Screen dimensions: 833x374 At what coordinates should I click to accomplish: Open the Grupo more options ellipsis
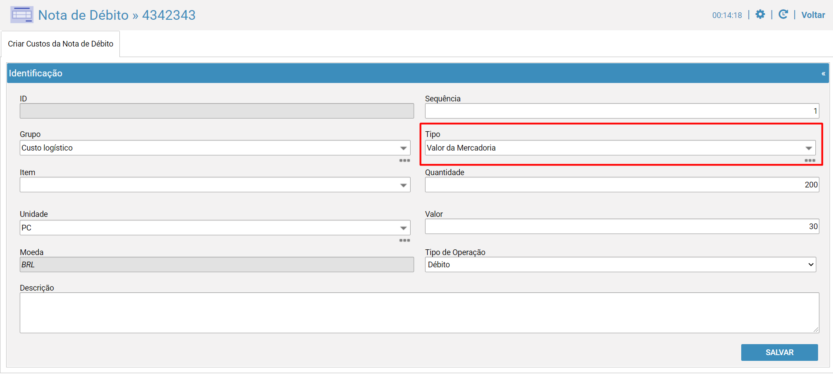(x=404, y=161)
